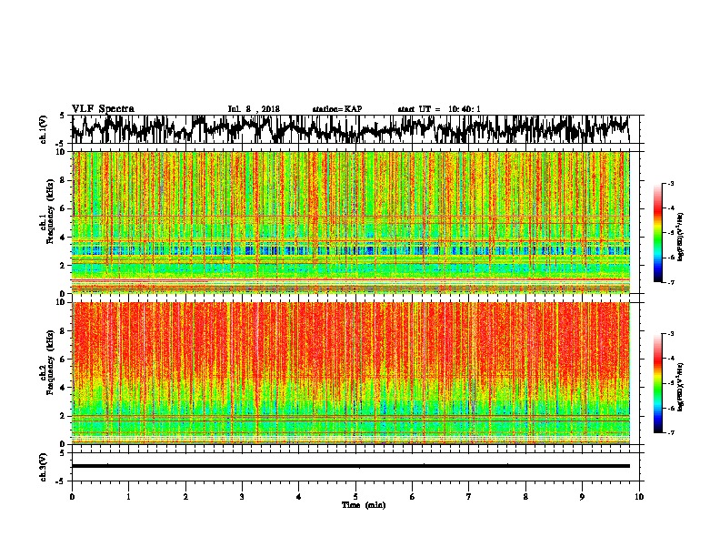Click the ch.2 frequency axis "8" tick

point(64,331)
